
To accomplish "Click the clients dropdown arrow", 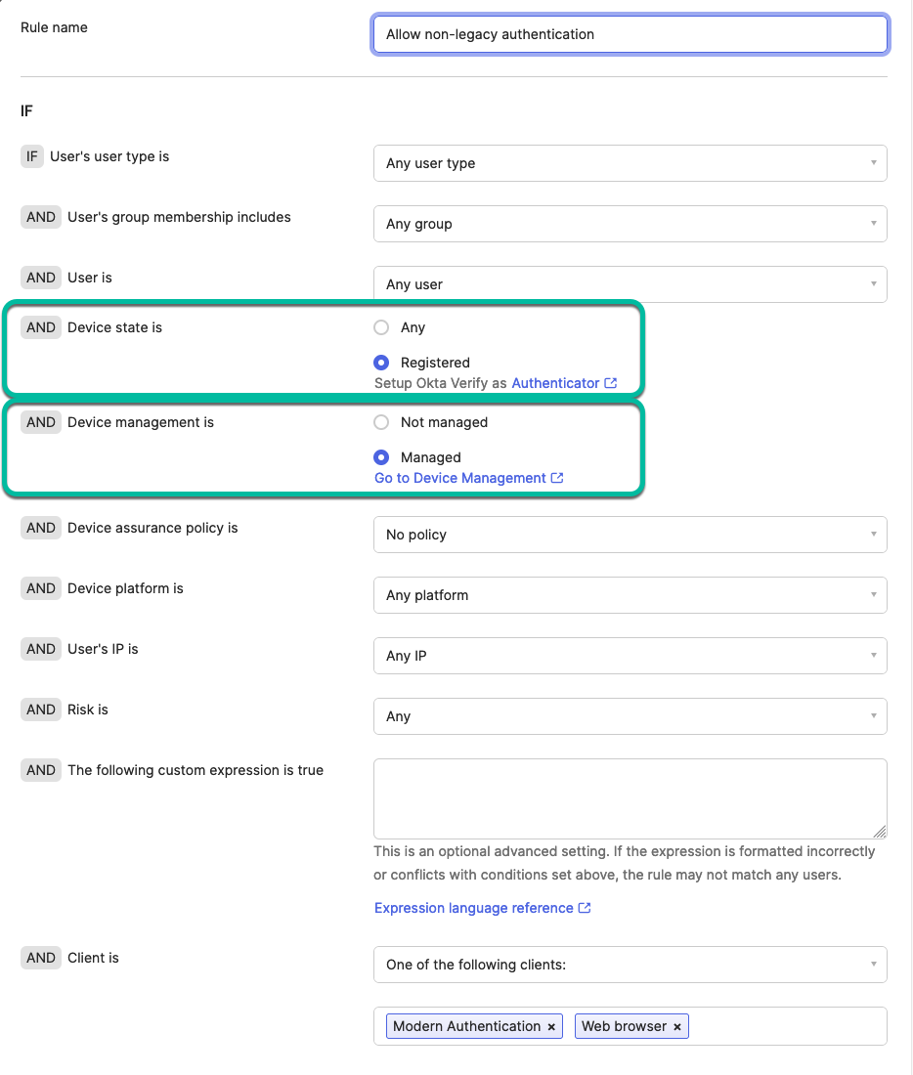I will click(874, 965).
